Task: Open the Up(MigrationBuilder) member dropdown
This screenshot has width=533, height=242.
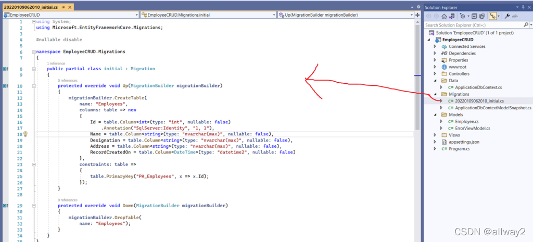Action: tap(412, 15)
